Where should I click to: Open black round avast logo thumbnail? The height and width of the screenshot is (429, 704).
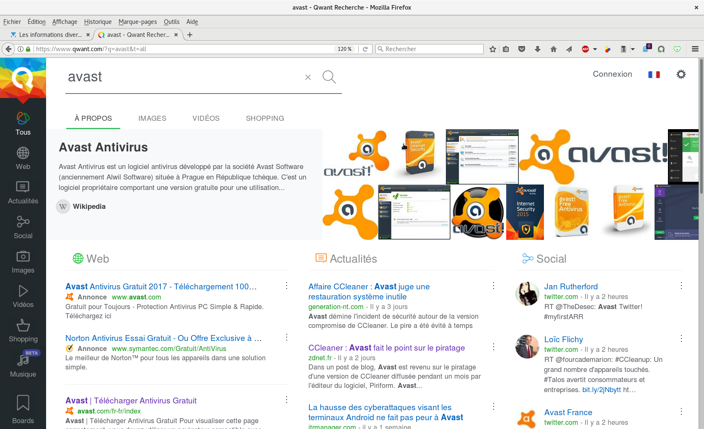coord(478,212)
